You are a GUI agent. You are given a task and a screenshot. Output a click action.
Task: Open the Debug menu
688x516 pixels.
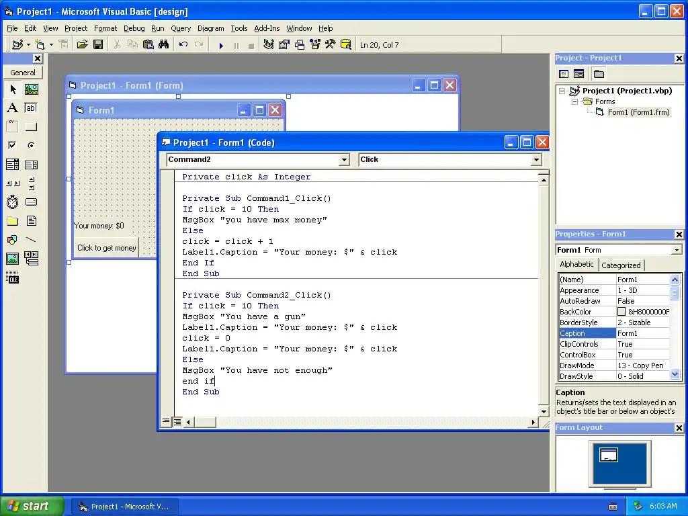134,28
